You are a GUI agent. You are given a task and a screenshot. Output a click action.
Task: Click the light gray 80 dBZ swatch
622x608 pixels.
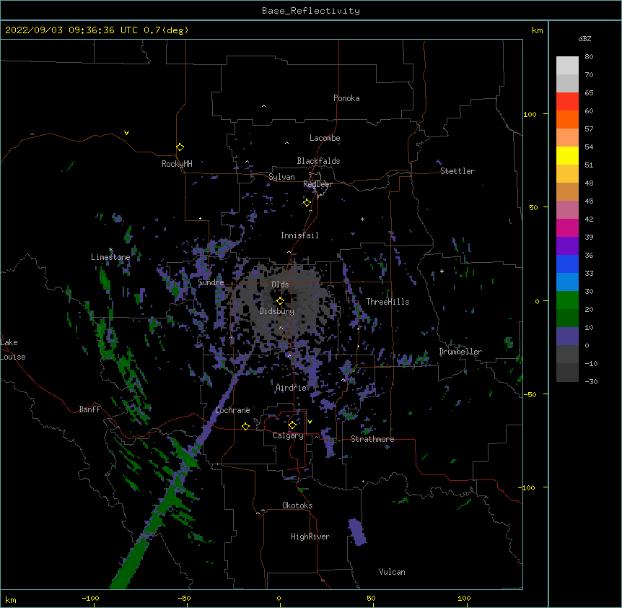coord(567,66)
